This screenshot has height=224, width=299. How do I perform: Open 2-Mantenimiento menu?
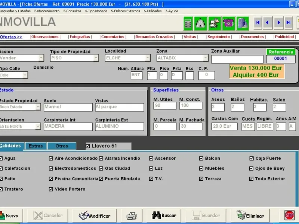coord(47,11)
